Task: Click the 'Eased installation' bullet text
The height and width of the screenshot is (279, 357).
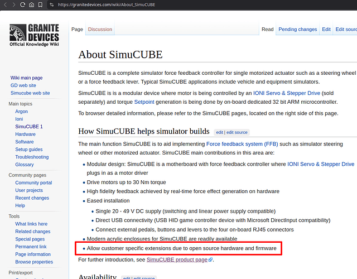Action: [x=108, y=201]
